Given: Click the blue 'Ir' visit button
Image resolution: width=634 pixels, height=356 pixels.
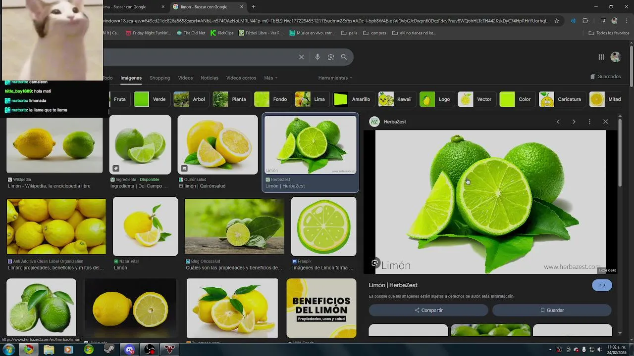Looking at the screenshot, I should click(x=602, y=285).
